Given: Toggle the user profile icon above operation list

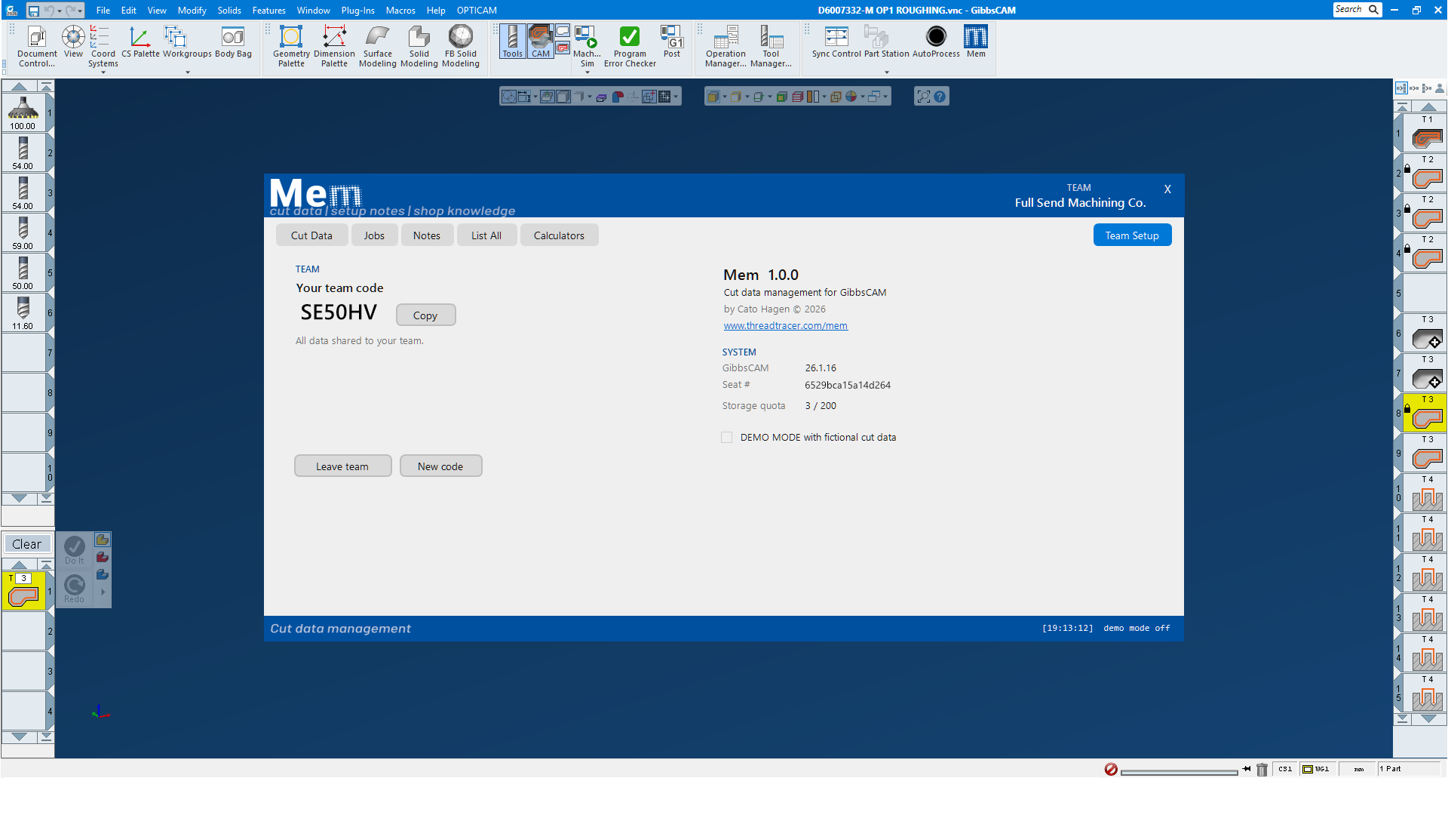Looking at the screenshot, I should [1440, 88].
